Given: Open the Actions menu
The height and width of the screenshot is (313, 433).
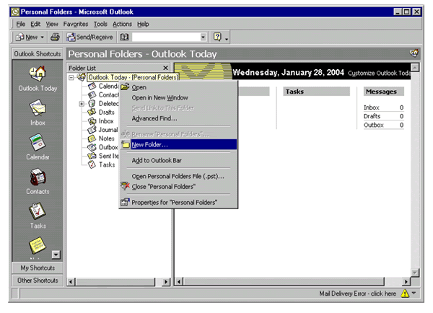Looking at the screenshot, I should (122, 25).
